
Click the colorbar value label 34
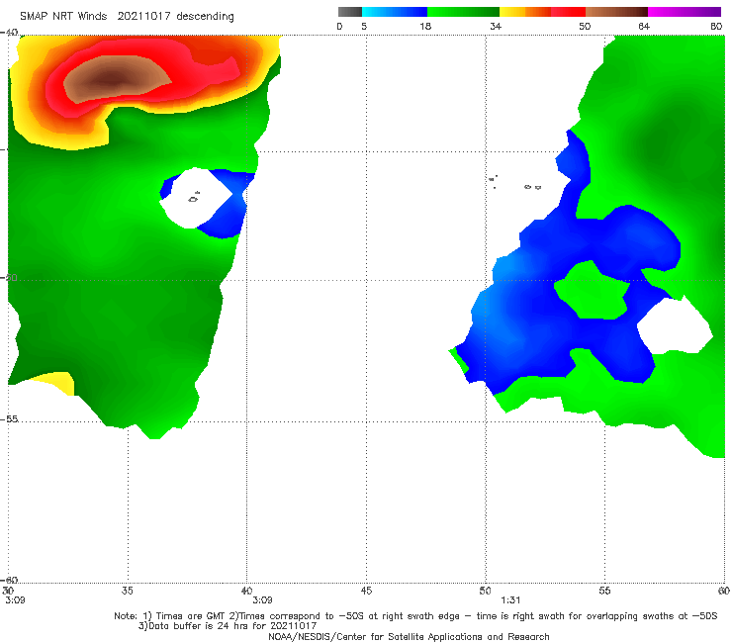(496, 27)
